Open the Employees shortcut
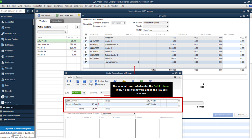Screen dimensions: 252x138 10,74
